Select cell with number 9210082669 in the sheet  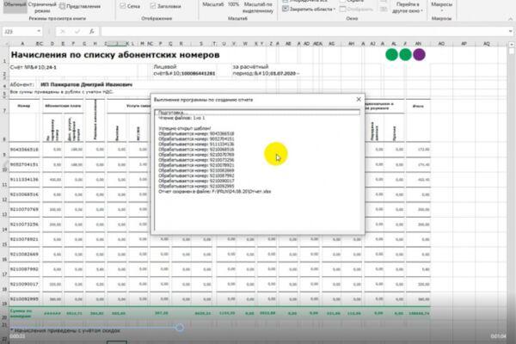(x=24, y=255)
